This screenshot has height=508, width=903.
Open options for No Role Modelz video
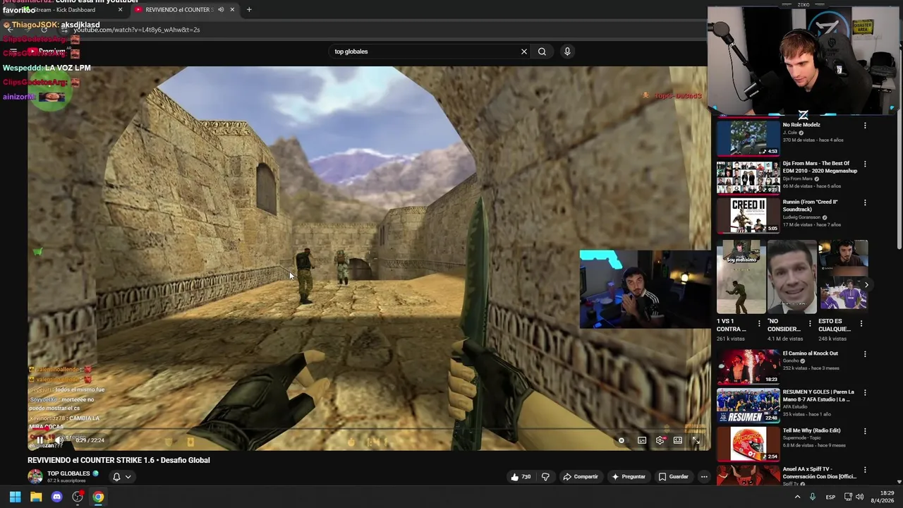click(865, 126)
